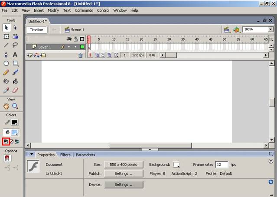Screen dimensions: 277x197
Task: Select the Free Transform tool
Action: tap(6, 36)
